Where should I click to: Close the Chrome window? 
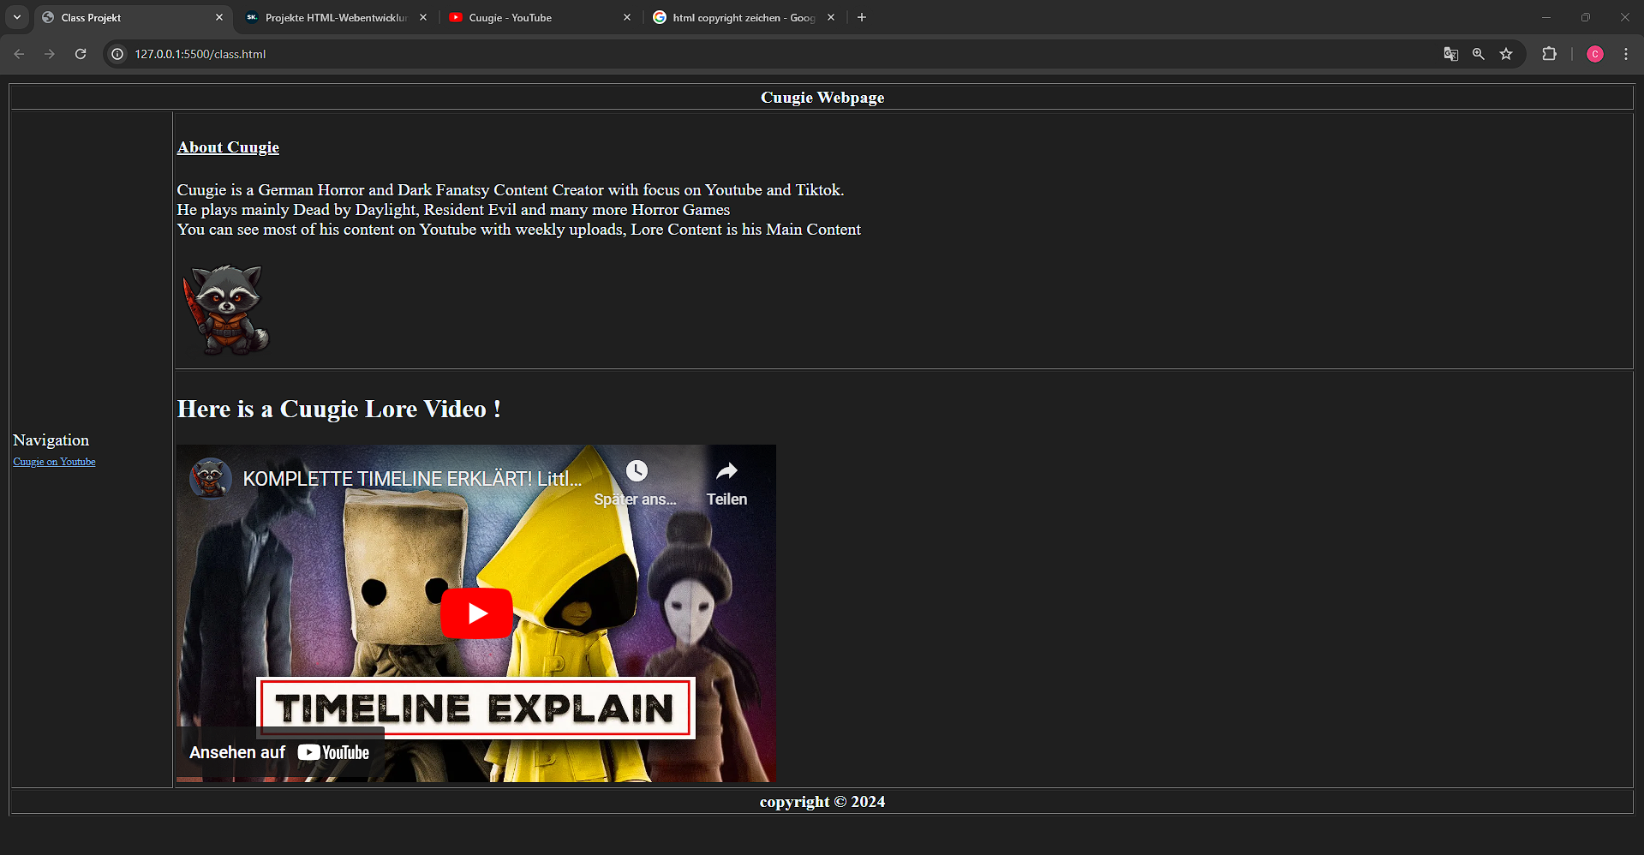1625,17
